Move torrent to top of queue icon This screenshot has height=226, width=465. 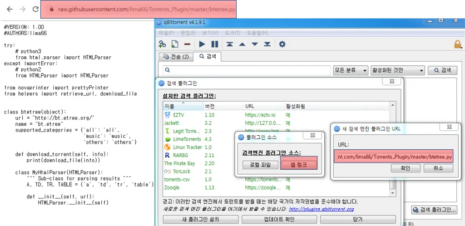pos(229,44)
